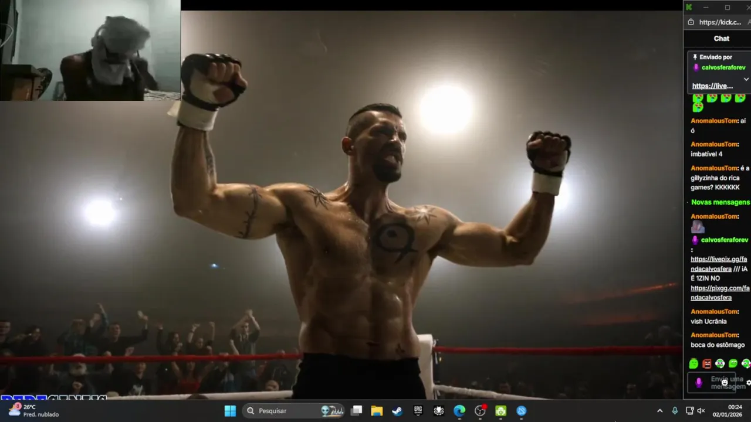Open chat settings gear icon
751x422 pixels.
click(x=749, y=383)
